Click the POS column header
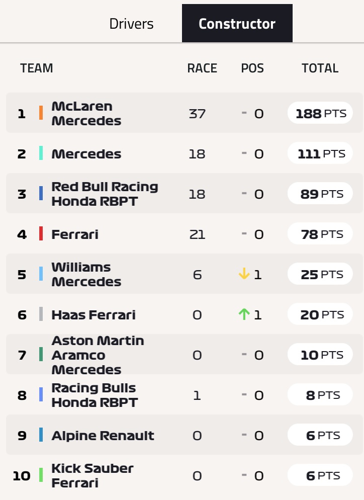Viewport: 364px width, 500px height. click(252, 68)
